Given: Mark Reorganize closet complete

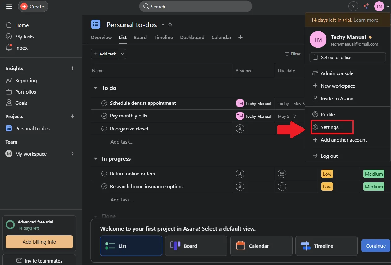Looking at the screenshot, I should click(x=104, y=129).
